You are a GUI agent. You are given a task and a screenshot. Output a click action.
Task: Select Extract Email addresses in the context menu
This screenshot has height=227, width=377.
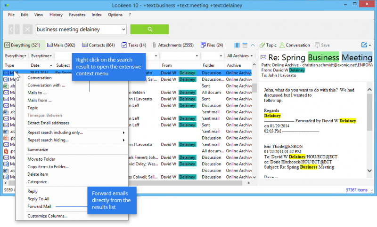(x=49, y=123)
